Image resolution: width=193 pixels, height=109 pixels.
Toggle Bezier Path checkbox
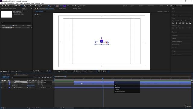click(x=78, y=6)
